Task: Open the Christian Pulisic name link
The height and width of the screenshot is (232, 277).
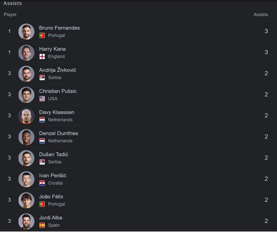Action: click(58, 91)
